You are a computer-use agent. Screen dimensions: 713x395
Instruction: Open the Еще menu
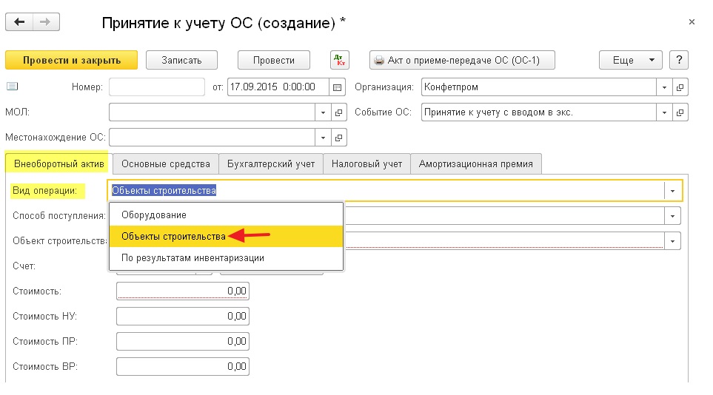(631, 60)
